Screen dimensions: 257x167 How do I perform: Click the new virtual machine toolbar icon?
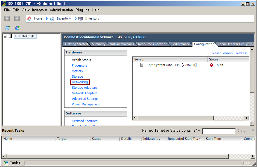pos(8,28)
